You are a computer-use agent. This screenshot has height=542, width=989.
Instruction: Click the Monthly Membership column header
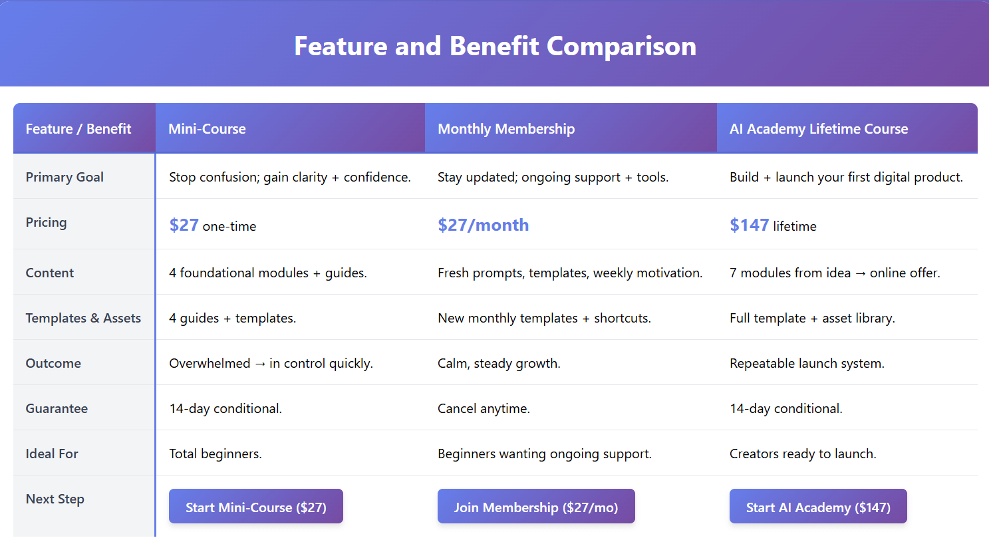click(x=505, y=129)
